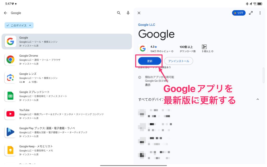Tap the Google スプレッドシート app icon
Viewport: 267px width, 167px height.
(x=10, y=96)
